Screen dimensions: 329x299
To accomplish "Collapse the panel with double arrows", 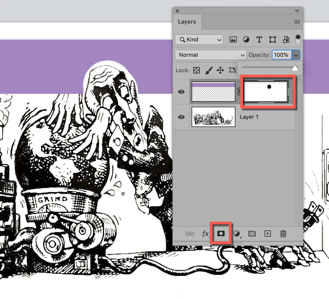I will [x=297, y=11].
